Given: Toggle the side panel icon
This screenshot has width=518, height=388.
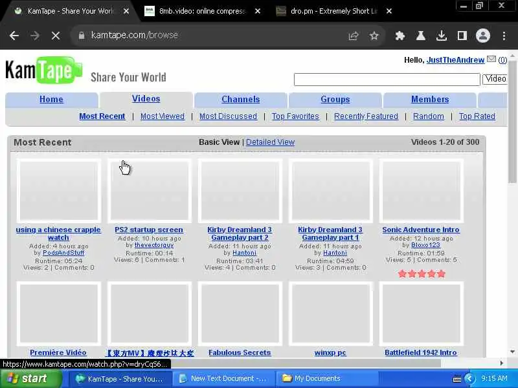Looking at the screenshot, I should coord(462,36).
